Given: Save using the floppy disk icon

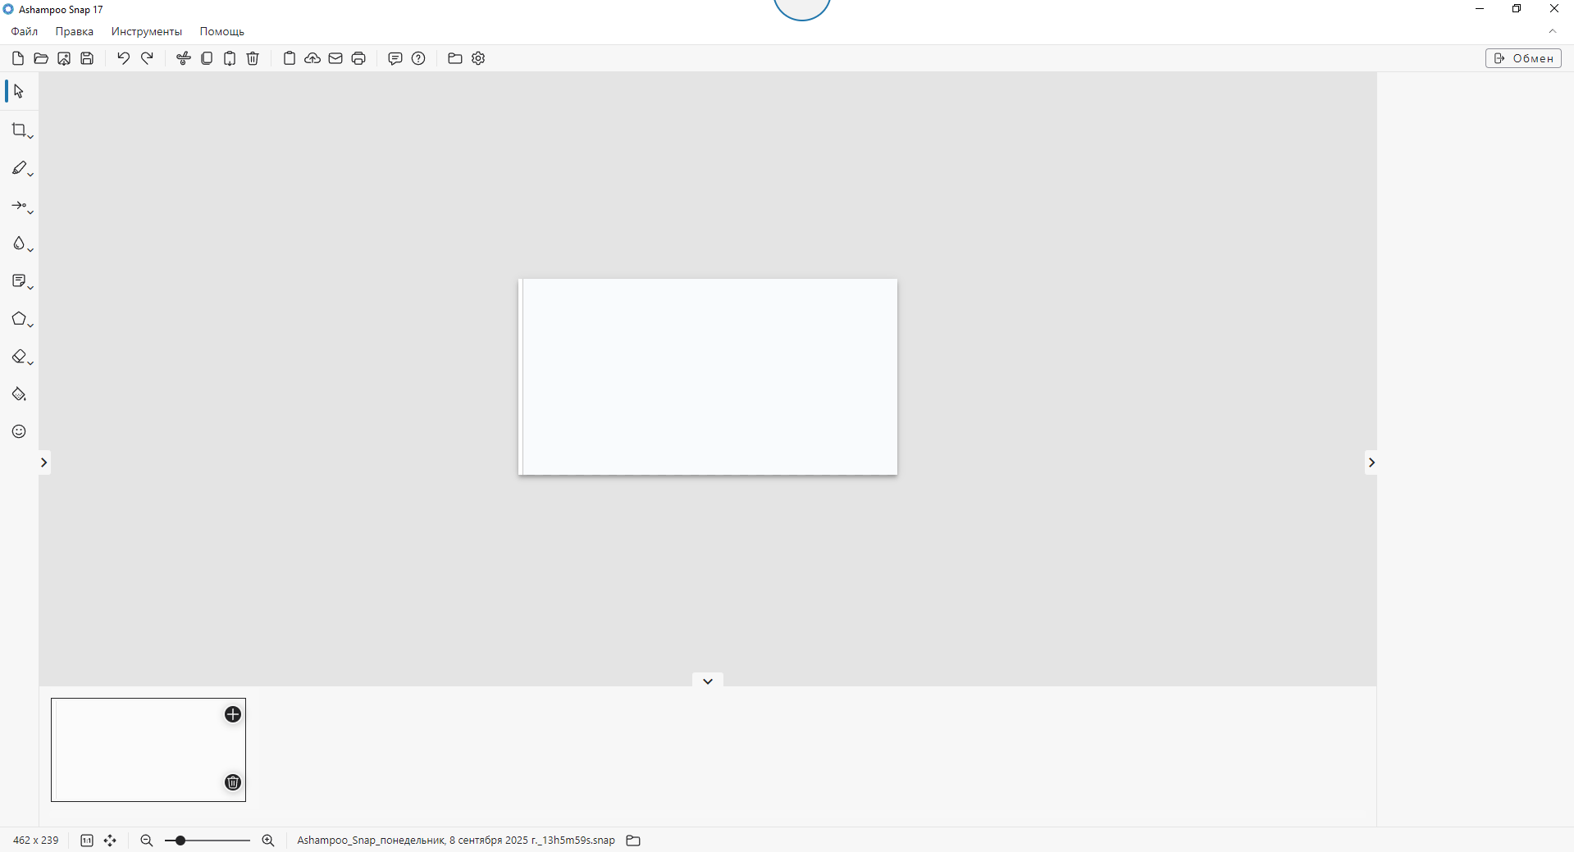Looking at the screenshot, I should tap(87, 58).
